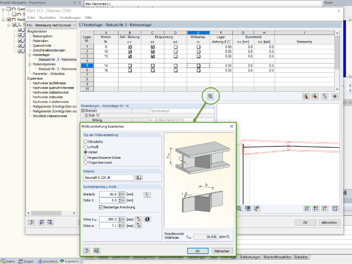Open the warping stiffener edit icon above the arrow

[210, 96]
